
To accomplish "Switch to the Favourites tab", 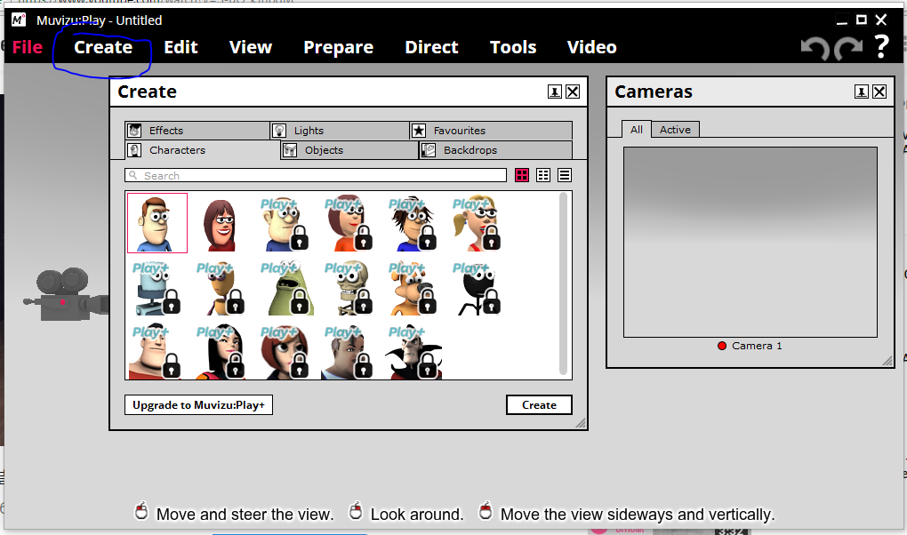I will click(x=491, y=130).
